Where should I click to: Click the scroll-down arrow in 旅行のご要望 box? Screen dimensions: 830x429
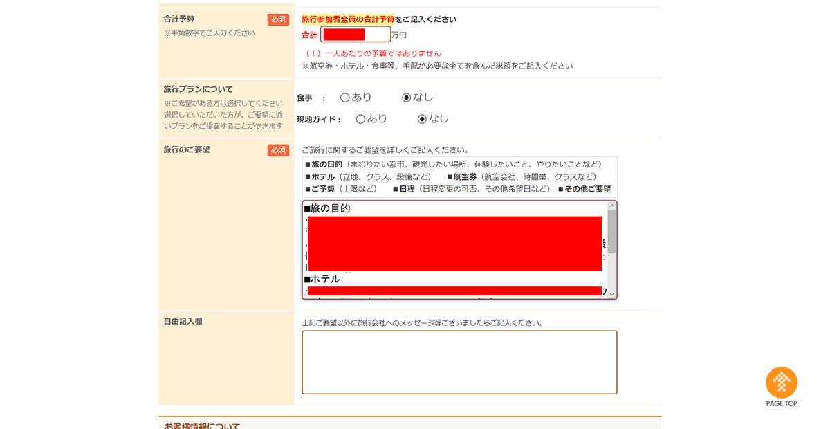point(611,294)
